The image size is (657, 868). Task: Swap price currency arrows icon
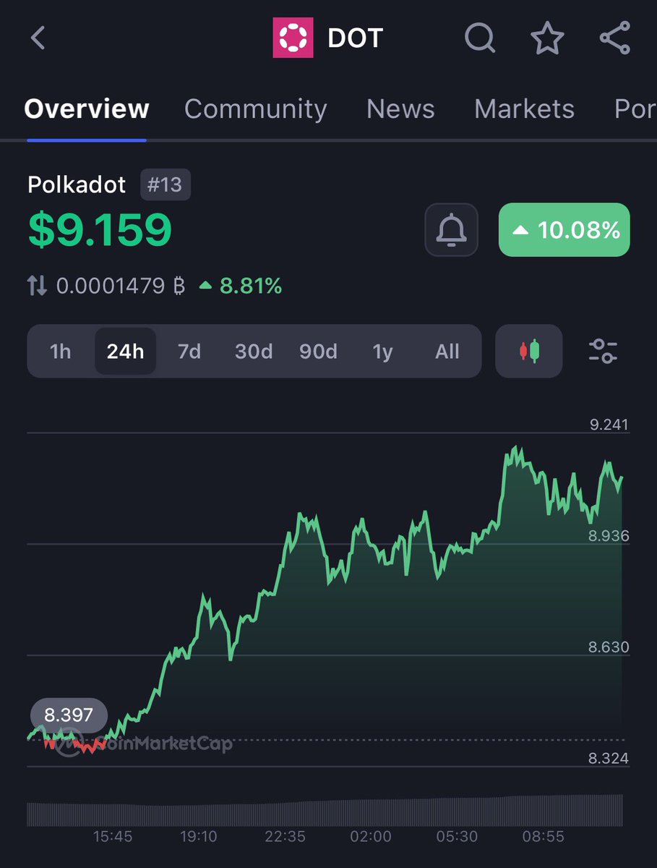pos(38,286)
